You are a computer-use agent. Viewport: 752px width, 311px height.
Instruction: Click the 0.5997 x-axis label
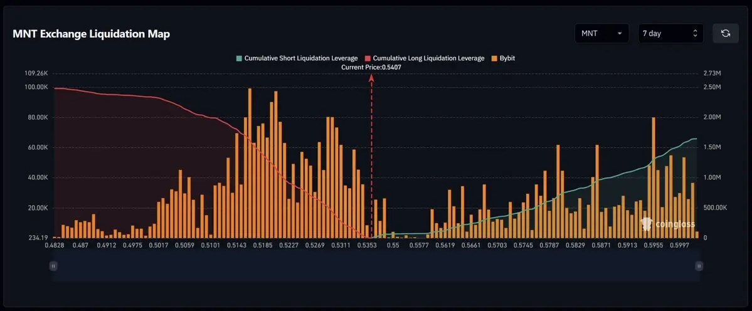click(680, 245)
